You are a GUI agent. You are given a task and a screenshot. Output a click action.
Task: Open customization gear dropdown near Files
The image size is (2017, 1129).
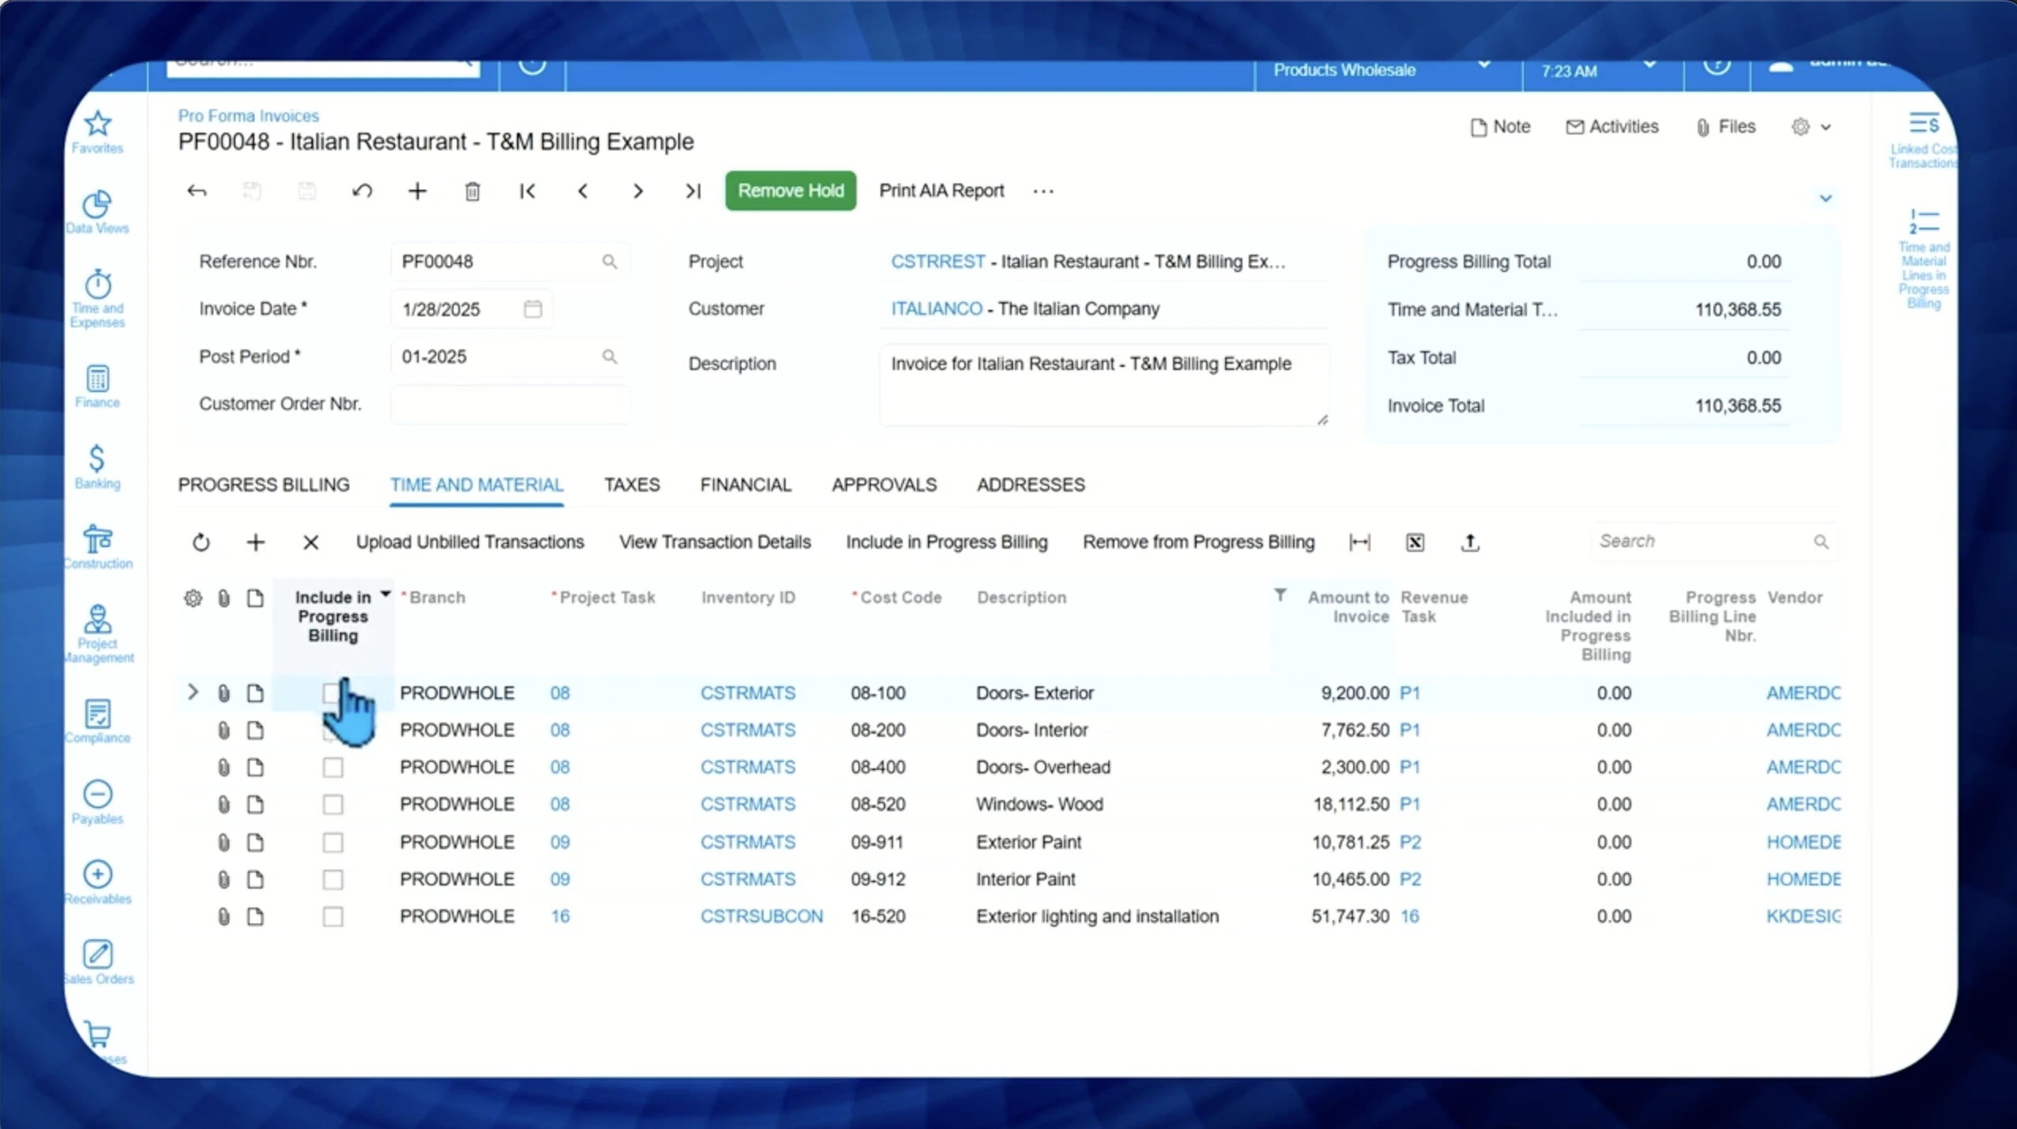pyautogui.click(x=1811, y=126)
